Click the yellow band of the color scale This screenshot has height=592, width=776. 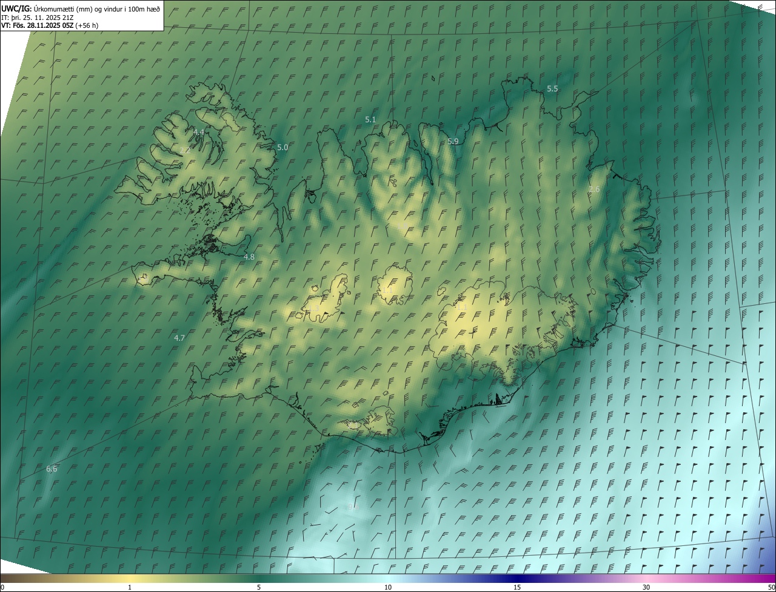tap(130, 578)
